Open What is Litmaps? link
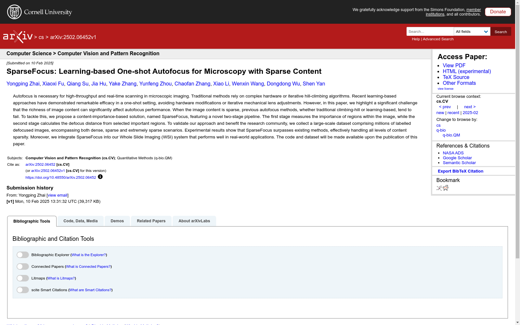520x325 pixels. point(61,279)
